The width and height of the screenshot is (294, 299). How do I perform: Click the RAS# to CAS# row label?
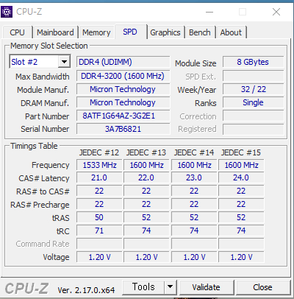(x=43, y=191)
